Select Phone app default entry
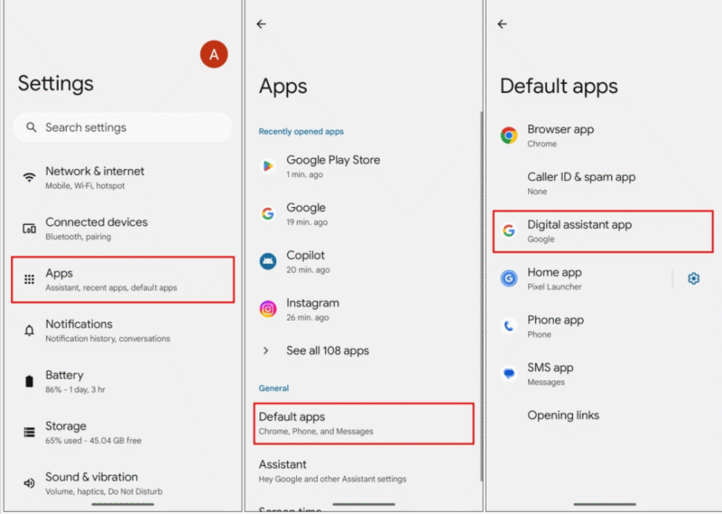 [604, 326]
